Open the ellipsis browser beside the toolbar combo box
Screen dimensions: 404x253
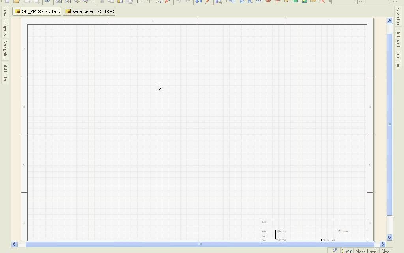(361, 2)
